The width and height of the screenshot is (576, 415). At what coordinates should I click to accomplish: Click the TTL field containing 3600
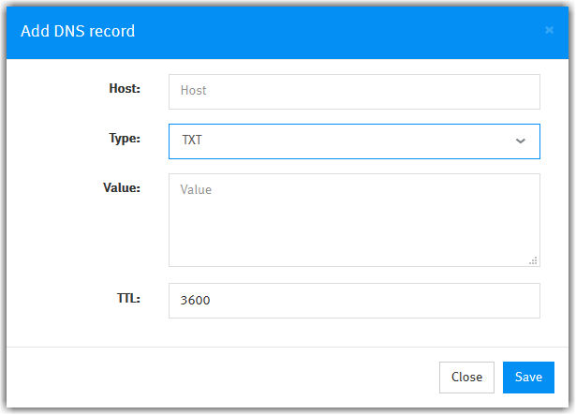click(354, 301)
